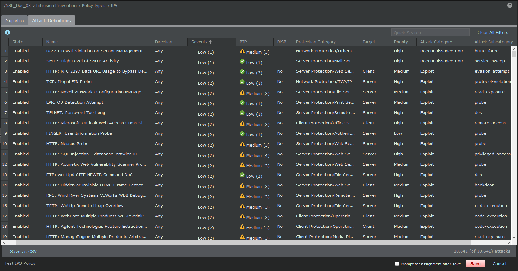Click 'privileged-access' subcategory cell
This screenshot has height=271, width=518.
493,154
